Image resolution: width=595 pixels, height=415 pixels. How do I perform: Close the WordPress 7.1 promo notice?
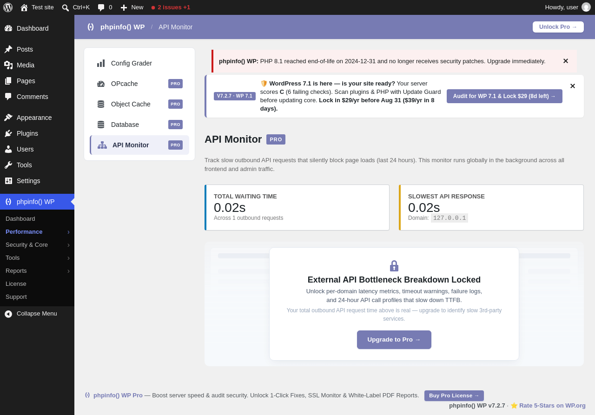[x=573, y=86]
